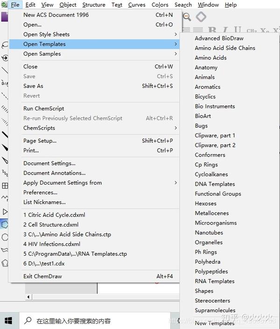
Task: Open the Colors menu
Action: (x=160, y=5)
